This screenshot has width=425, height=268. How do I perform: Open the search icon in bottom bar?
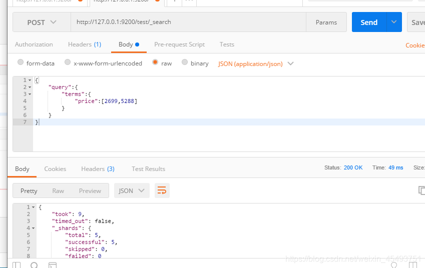[x=34, y=265]
